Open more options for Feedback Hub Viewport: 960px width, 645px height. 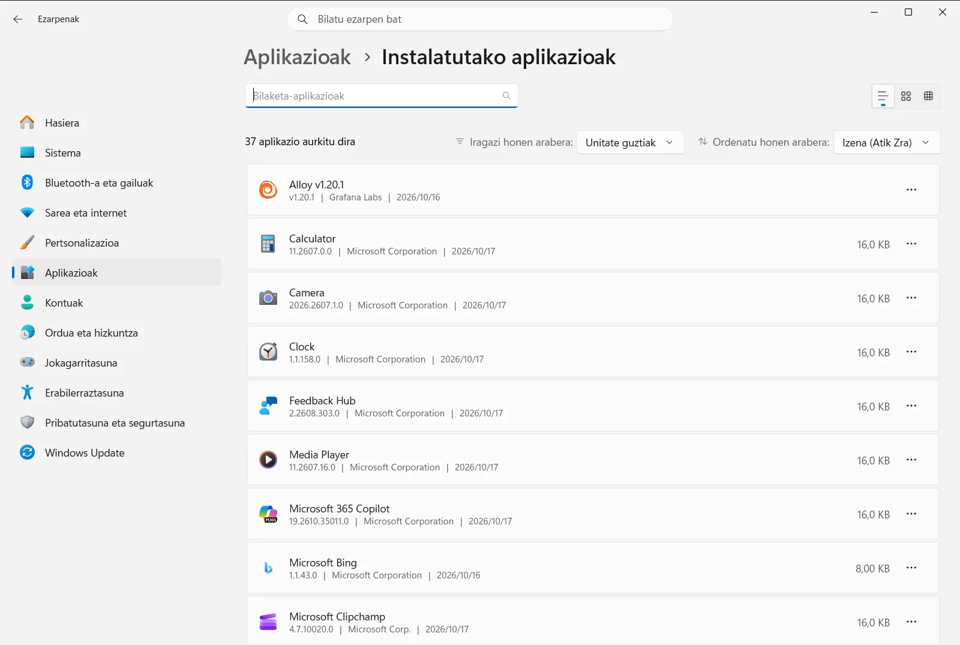pos(911,406)
